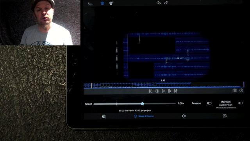
Task: Play the clip preview
Action: (163, 91)
